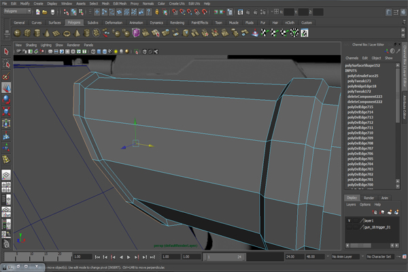Click the question mark snap icon
Viewport: 408px width, 272px height.
click(148, 12)
